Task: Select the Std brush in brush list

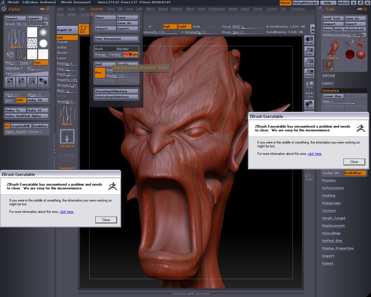Action: (67, 37)
